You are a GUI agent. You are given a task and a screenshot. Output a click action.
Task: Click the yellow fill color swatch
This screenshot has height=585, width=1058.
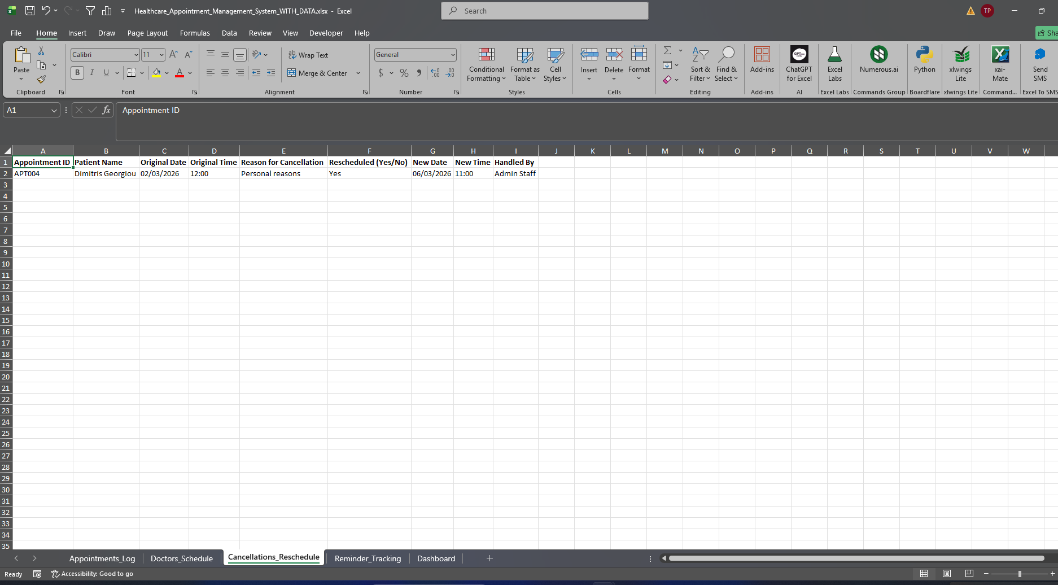point(156,73)
